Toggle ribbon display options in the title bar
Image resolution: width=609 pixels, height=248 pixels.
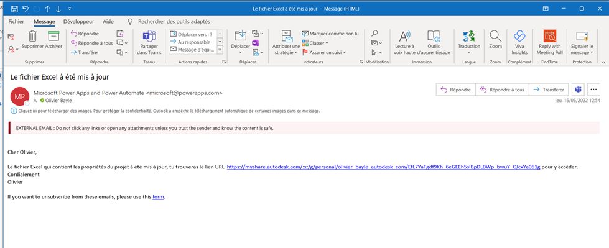546,9
